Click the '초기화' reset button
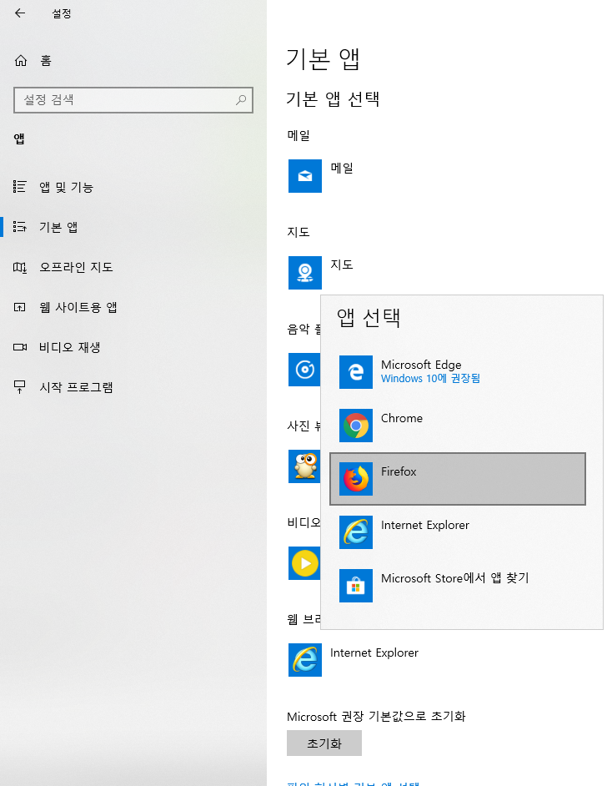This screenshot has width=612, height=786. (x=324, y=743)
